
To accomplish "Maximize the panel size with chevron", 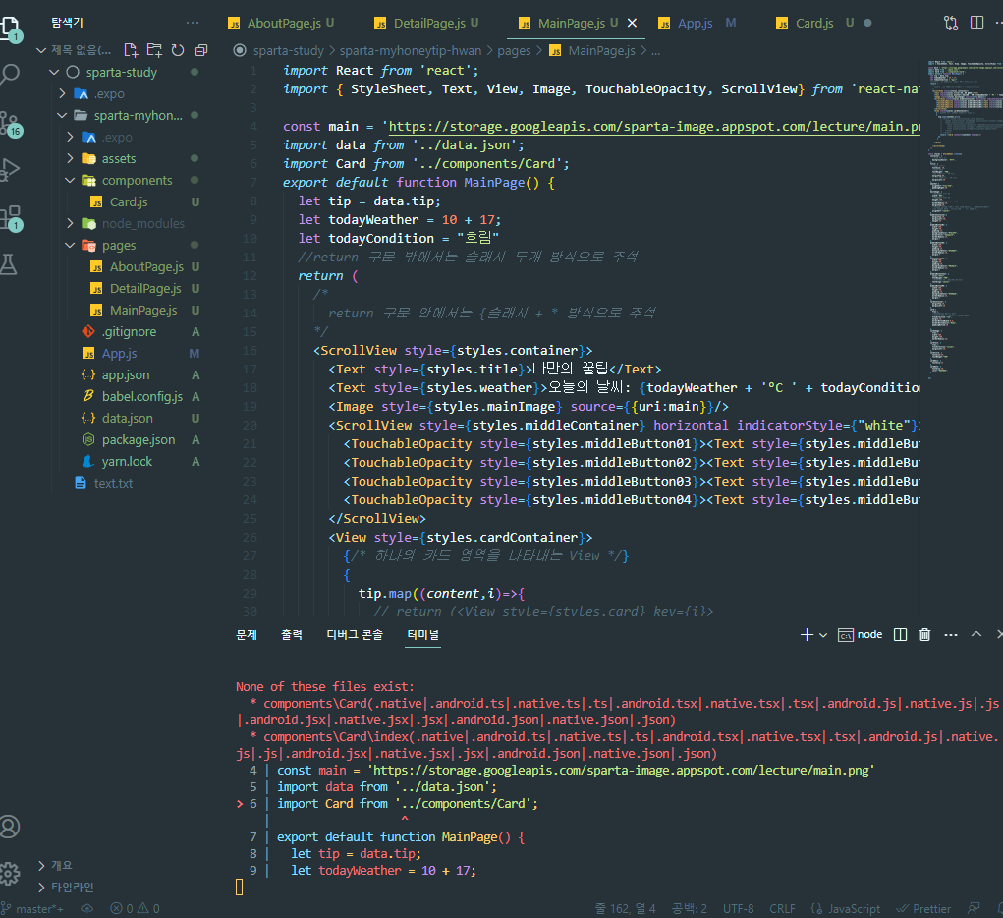I will pos(976,634).
